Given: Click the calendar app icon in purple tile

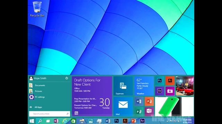Looking at the screenshot, I should coord(76,113).
